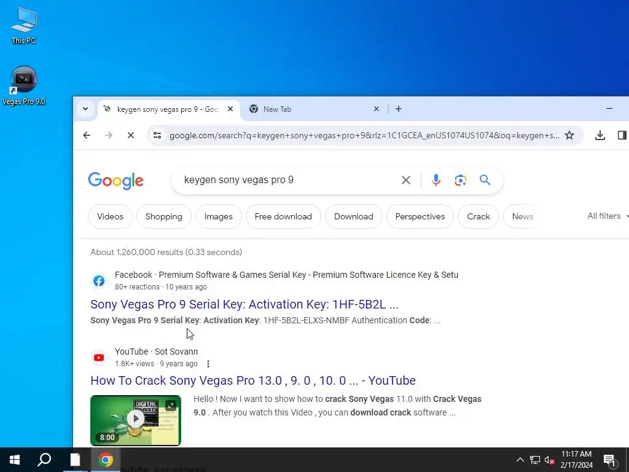Bookmark this page with star icon
This screenshot has width=629, height=472.
(569, 135)
